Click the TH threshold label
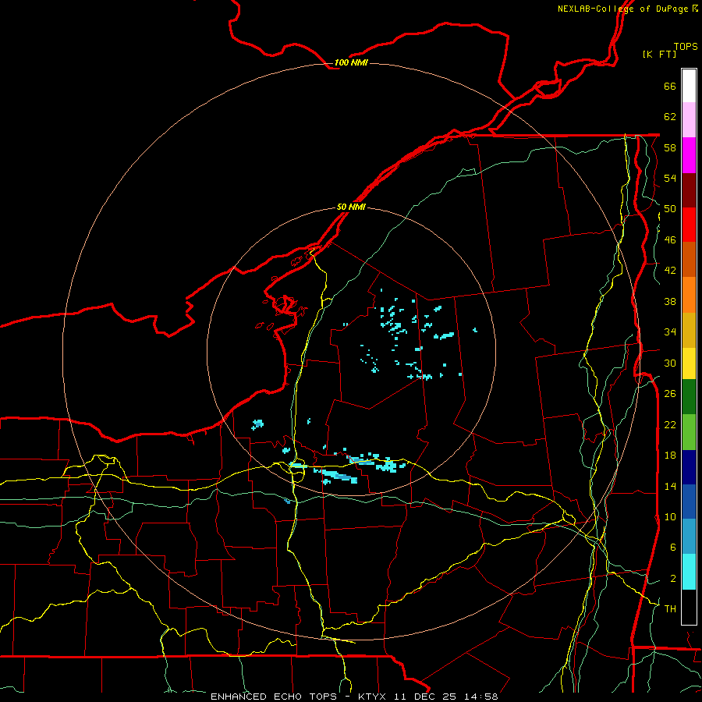The width and height of the screenshot is (702, 702). [670, 608]
